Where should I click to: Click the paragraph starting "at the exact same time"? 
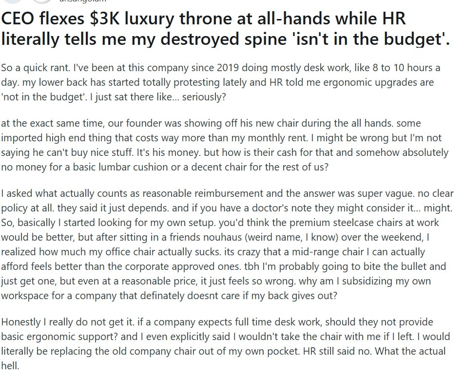point(224,145)
